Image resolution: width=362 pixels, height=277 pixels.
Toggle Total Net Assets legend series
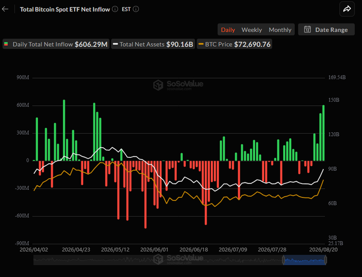pos(153,44)
